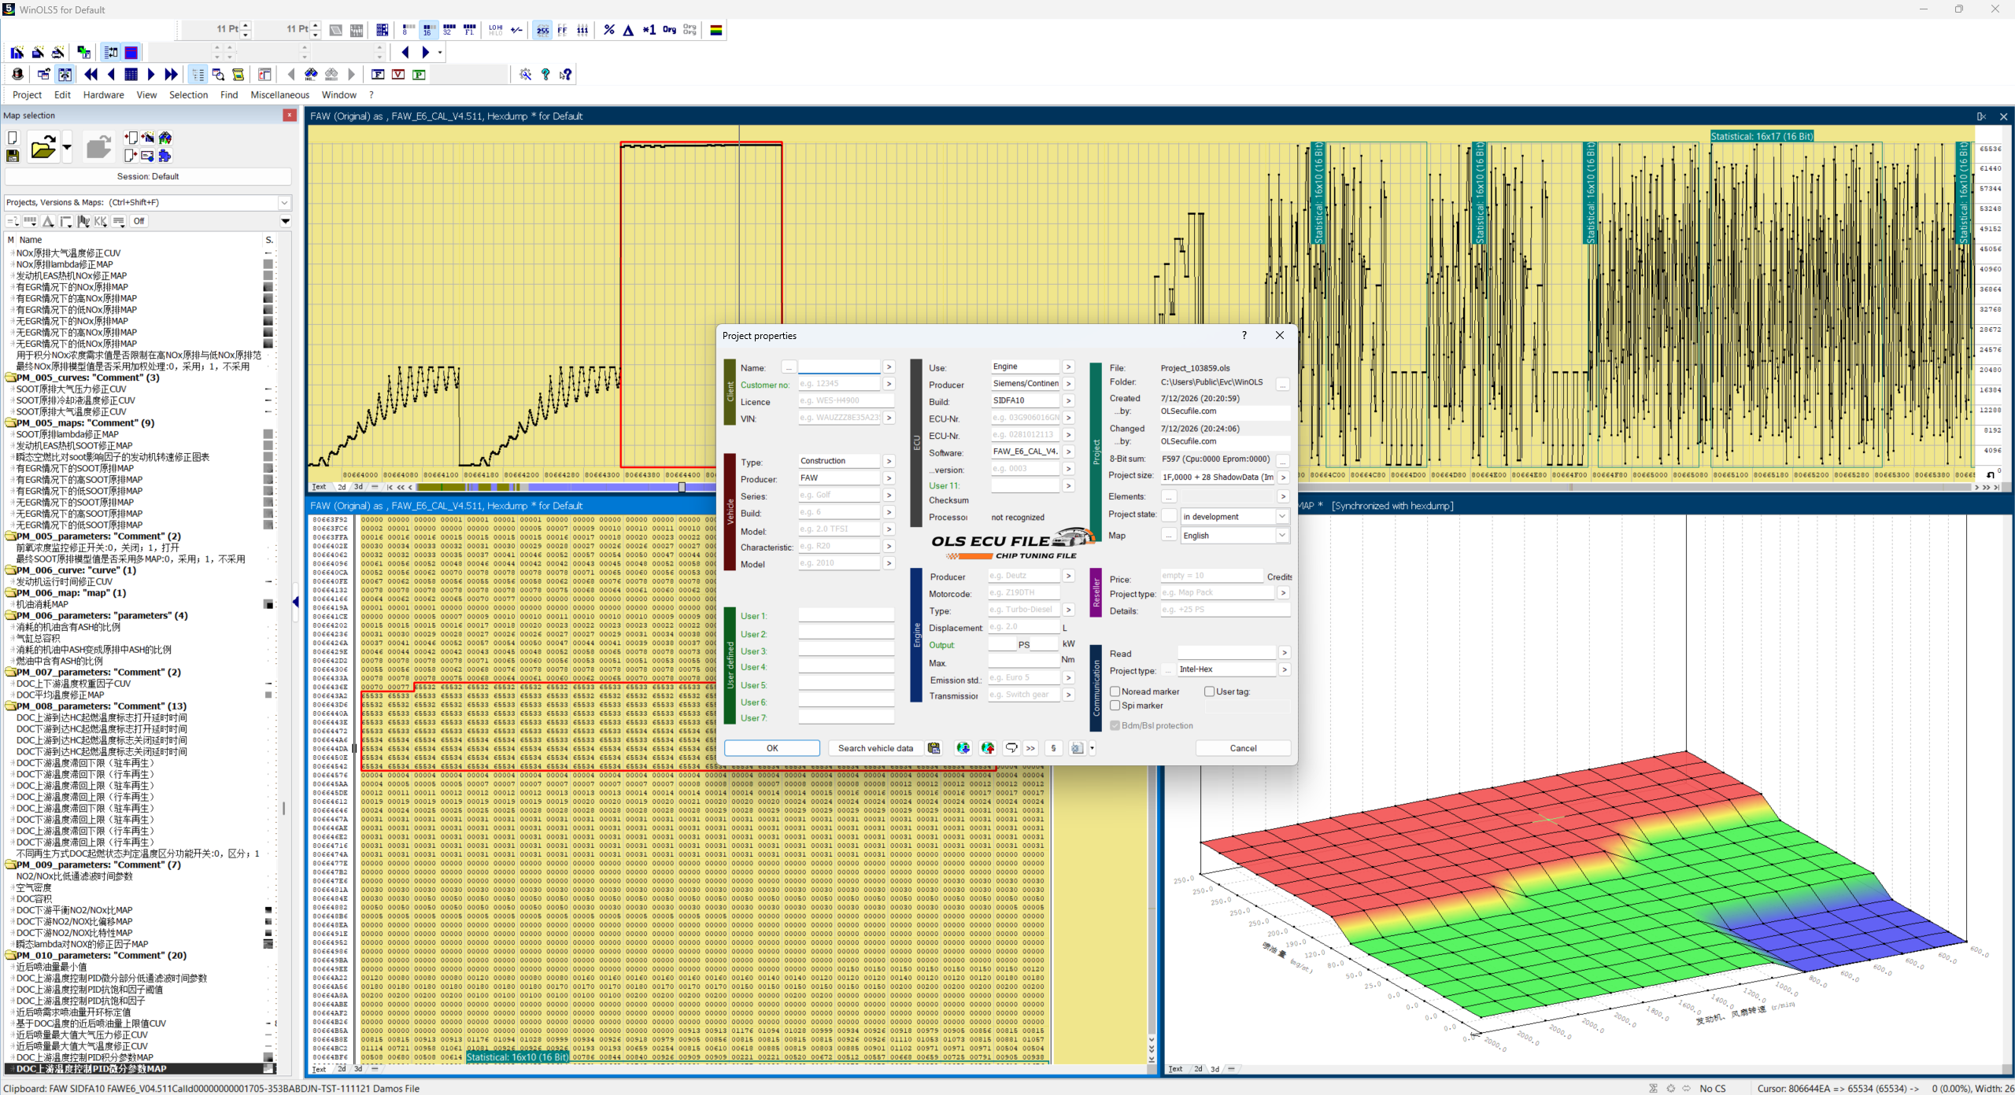2015x1095 pixels.
Task: Select the hexadecimal FF display icon
Action: [x=562, y=30]
